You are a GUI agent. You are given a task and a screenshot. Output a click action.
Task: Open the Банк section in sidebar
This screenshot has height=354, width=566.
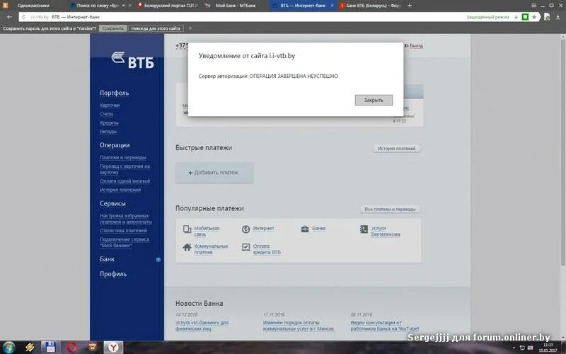(107, 259)
